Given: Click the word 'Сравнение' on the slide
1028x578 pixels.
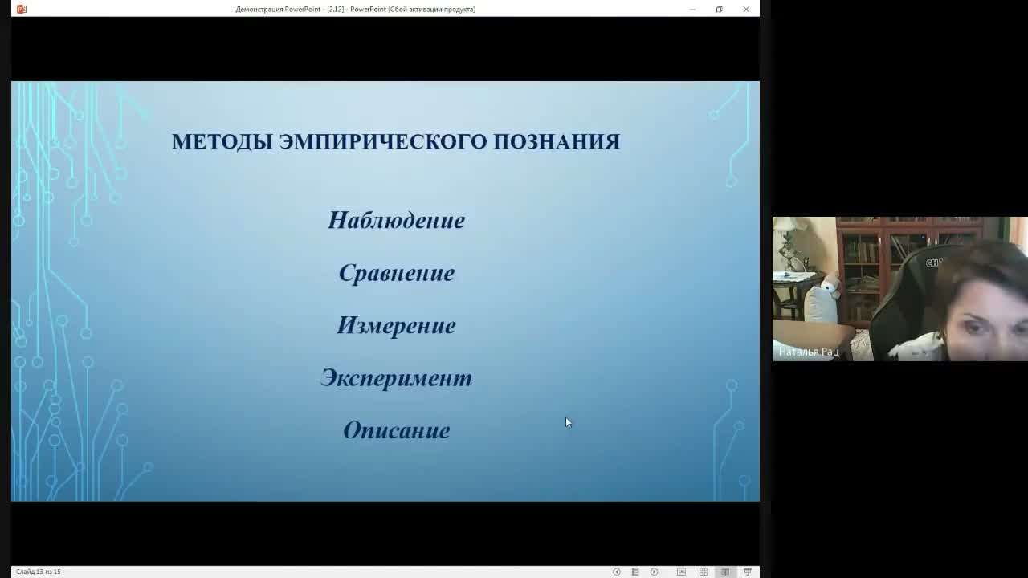Looking at the screenshot, I should pos(397,273).
